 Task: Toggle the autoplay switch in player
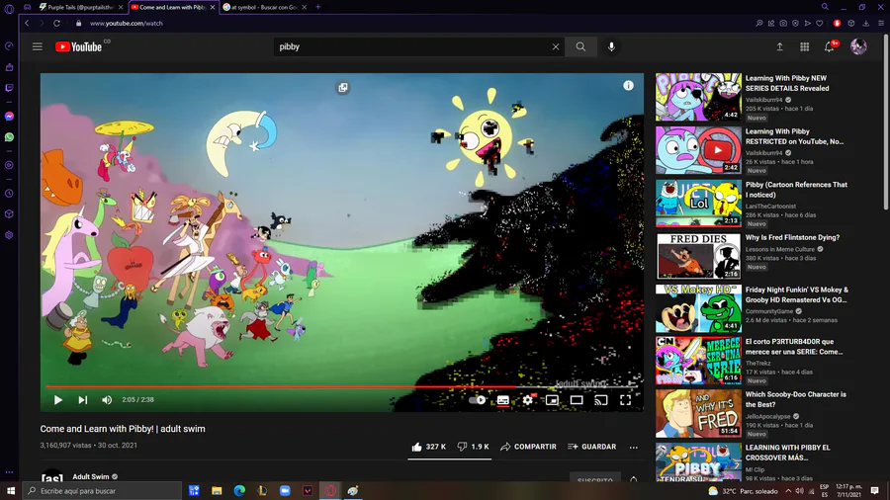(x=478, y=399)
